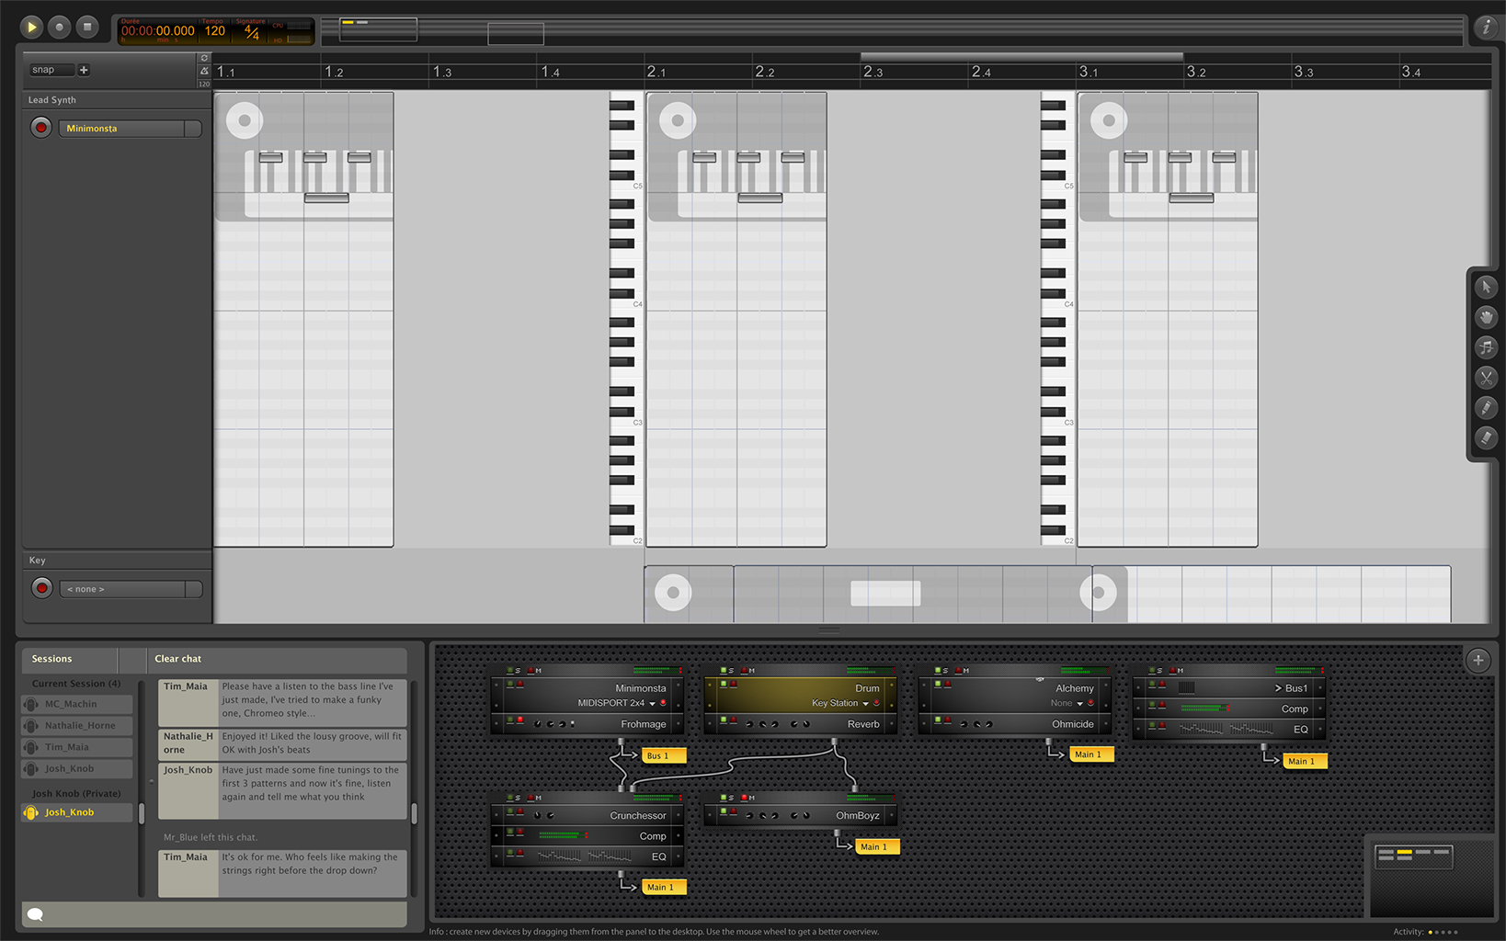Select the pencil draw tool
The image size is (1506, 941).
coord(1486,408)
